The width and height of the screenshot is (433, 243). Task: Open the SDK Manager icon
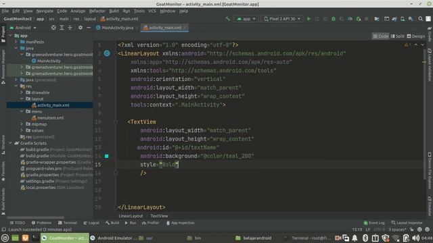(411, 19)
